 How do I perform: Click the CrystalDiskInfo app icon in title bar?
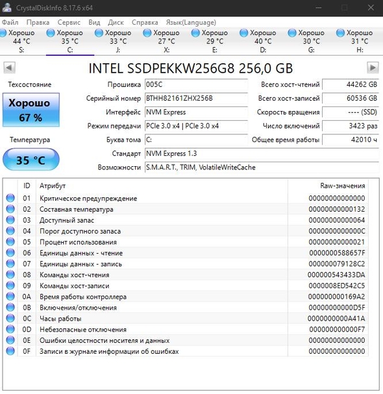tap(6, 8)
